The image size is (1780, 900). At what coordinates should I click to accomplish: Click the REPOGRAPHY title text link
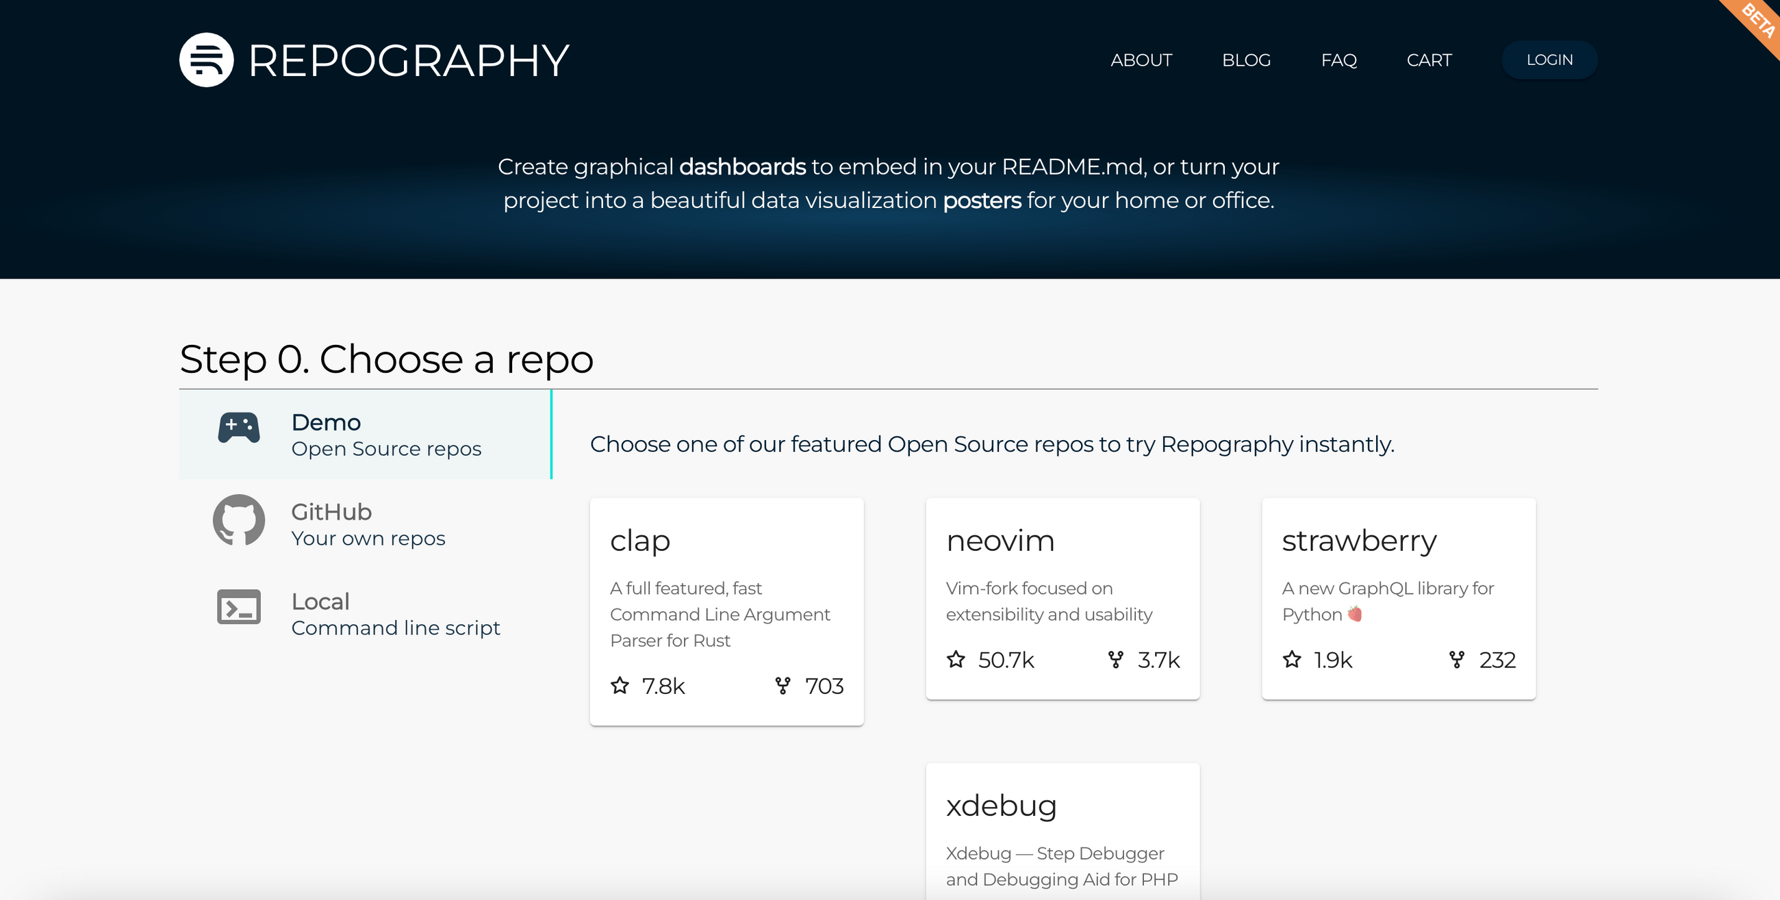(409, 61)
